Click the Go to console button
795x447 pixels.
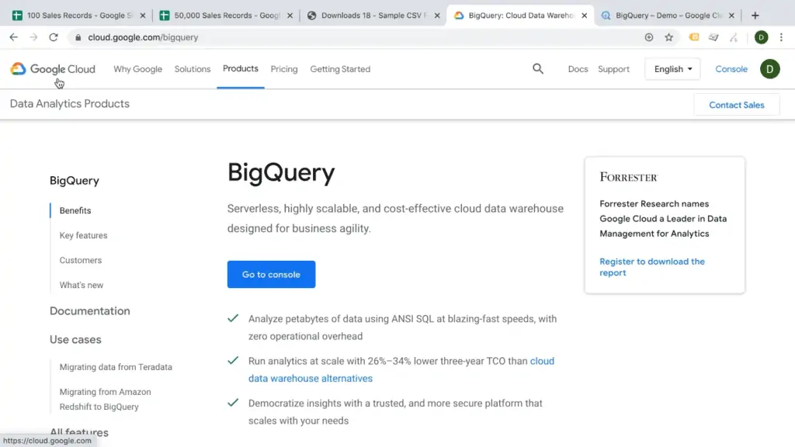[271, 274]
